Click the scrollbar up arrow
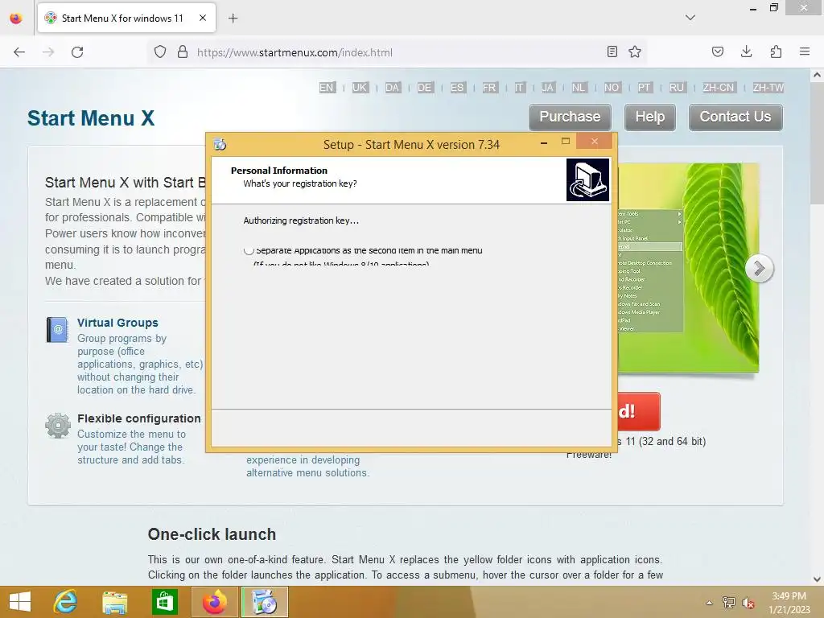Screen dimensions: 824x618 [x=816, y=75]
